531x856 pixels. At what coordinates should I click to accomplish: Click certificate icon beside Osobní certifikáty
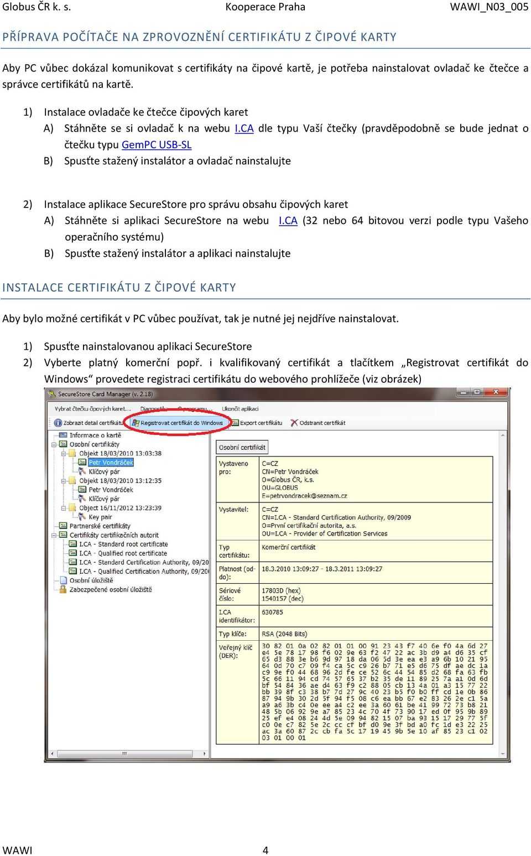pos(64,444)
